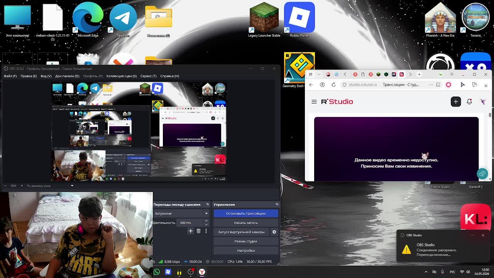Open OBS notification options three dots
The image size is (494, 278).
(x=472, y=235)
